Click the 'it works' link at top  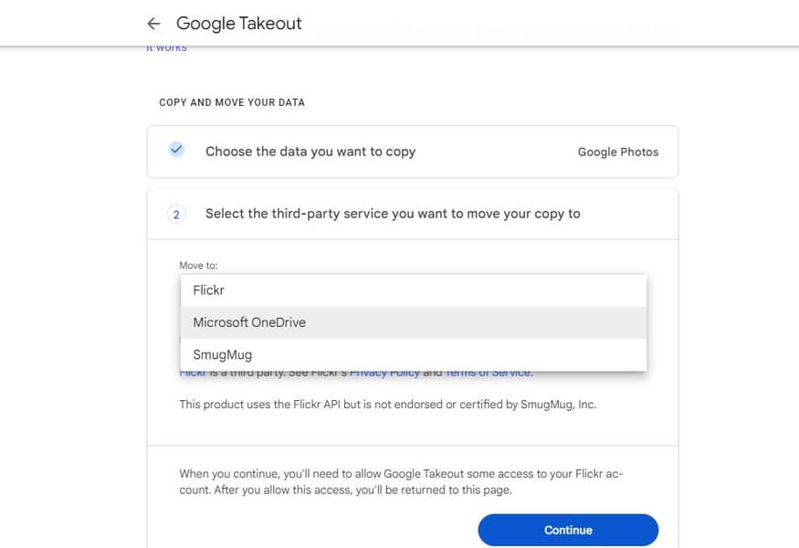[x=166, y=47]
